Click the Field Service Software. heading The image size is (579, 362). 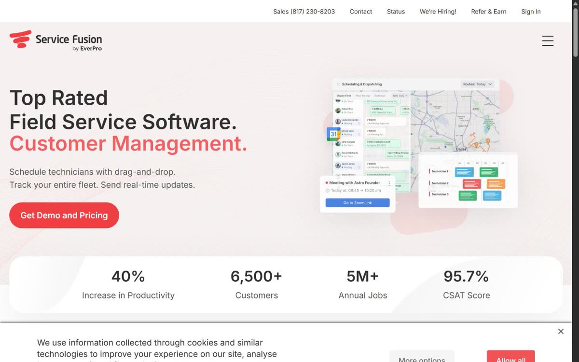coord(123,122)
